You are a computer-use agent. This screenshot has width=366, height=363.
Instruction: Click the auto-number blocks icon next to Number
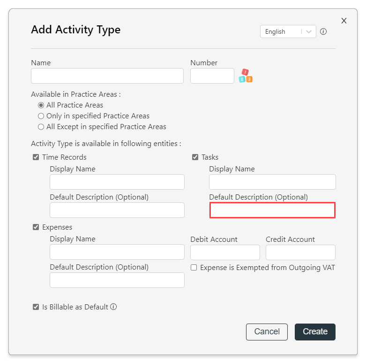[245, 76]
